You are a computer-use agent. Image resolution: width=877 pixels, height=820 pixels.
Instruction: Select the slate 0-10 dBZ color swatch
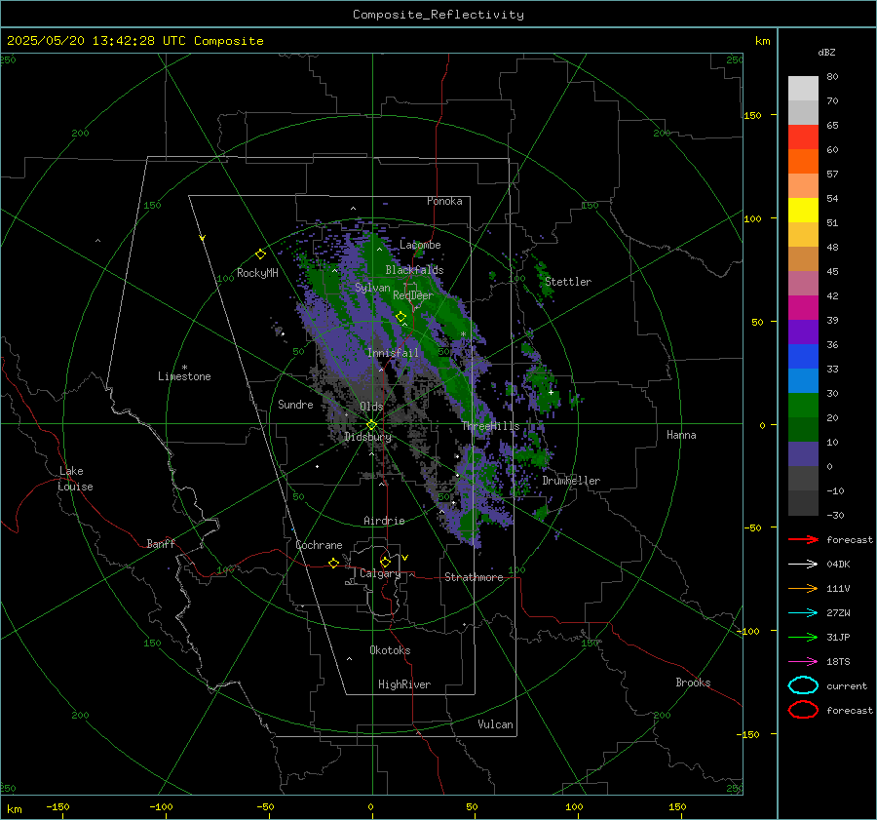803,454
